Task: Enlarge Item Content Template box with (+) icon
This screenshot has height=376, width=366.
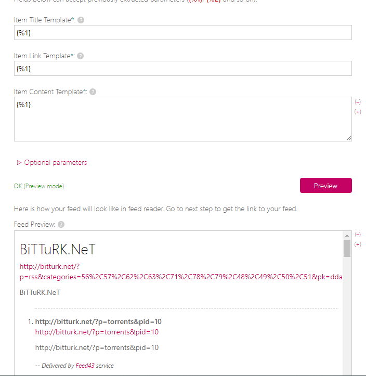Action: tap(358, 112)
